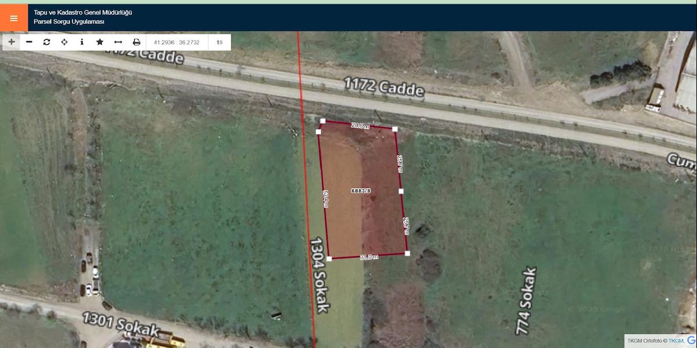Zoom out with the minus tool
The image size is (697, 348).
pyautogui.click(x=29, y=42)
